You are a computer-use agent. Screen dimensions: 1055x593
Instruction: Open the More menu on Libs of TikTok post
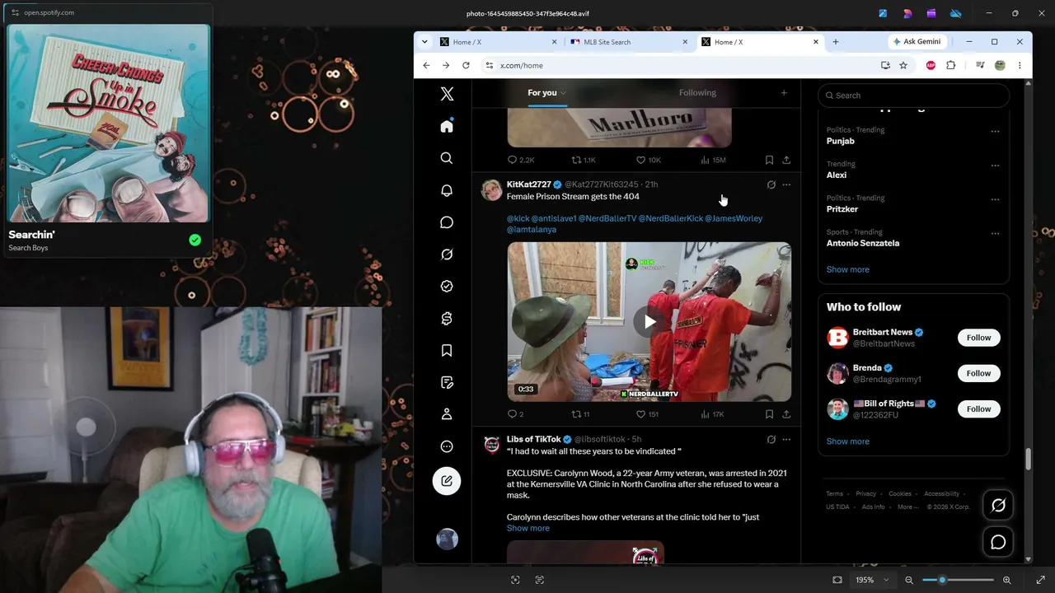coord(786,440)
